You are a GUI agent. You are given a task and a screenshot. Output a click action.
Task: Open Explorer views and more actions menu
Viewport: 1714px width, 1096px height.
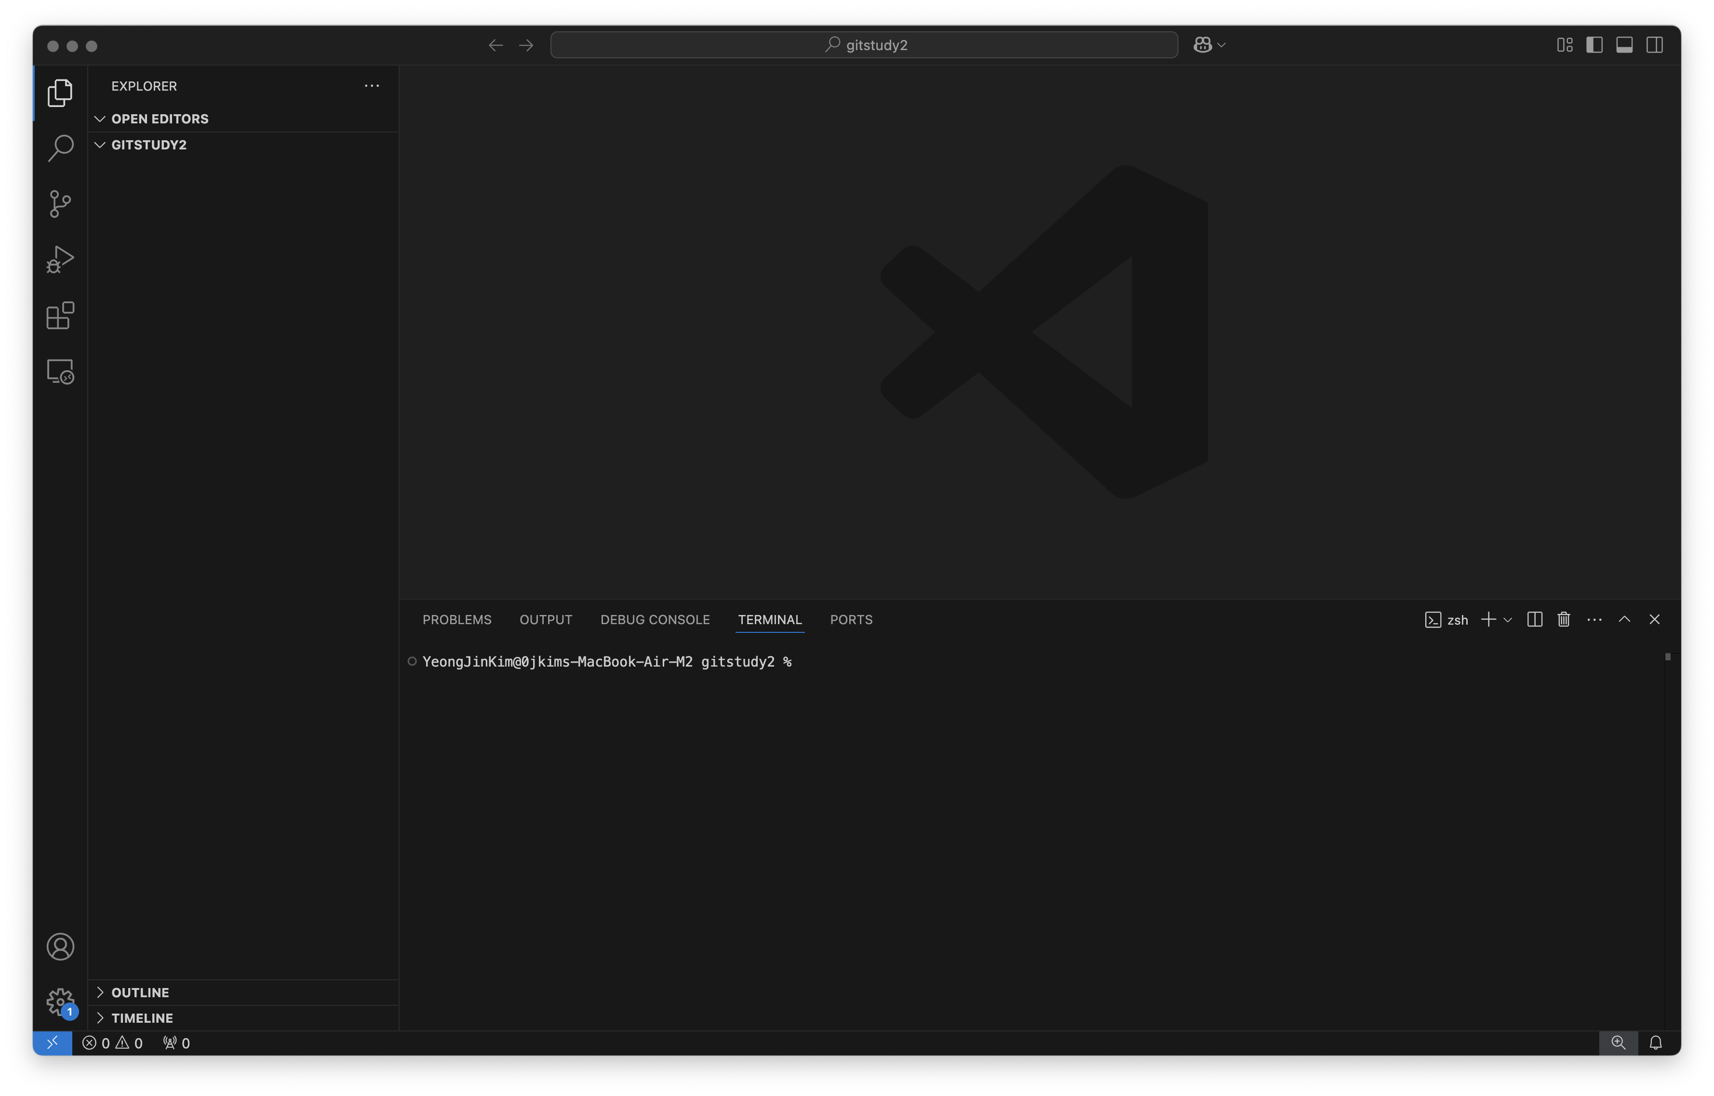tap(372, 85)
